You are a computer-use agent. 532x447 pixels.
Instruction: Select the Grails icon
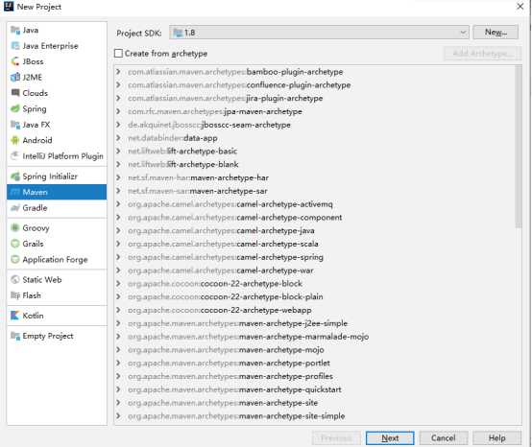15,244
